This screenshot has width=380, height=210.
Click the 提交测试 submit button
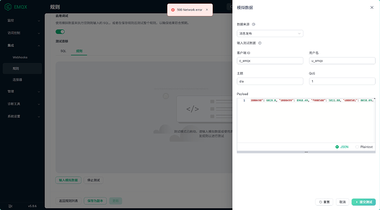point(363,202)
